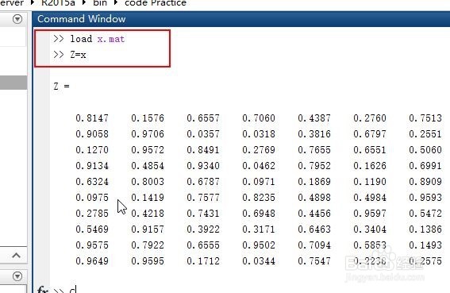Click matrix value 0.8909
Image resolution: width=450 pixels, height=293 pixels.
(x=425, y=182)
